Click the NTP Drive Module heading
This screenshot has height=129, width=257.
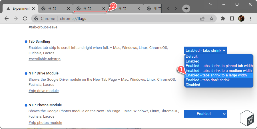(x=44, y=73)
